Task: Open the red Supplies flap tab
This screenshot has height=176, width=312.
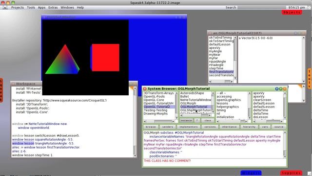Action: (x=292, y=173)
